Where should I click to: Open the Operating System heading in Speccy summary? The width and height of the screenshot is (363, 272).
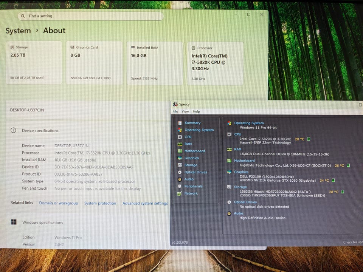tap(249, 123)
